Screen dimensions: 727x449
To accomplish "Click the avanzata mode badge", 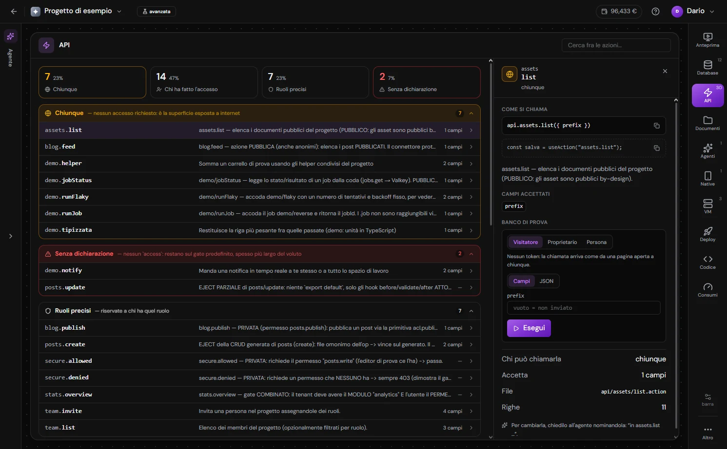I will [x=157, y=11].
